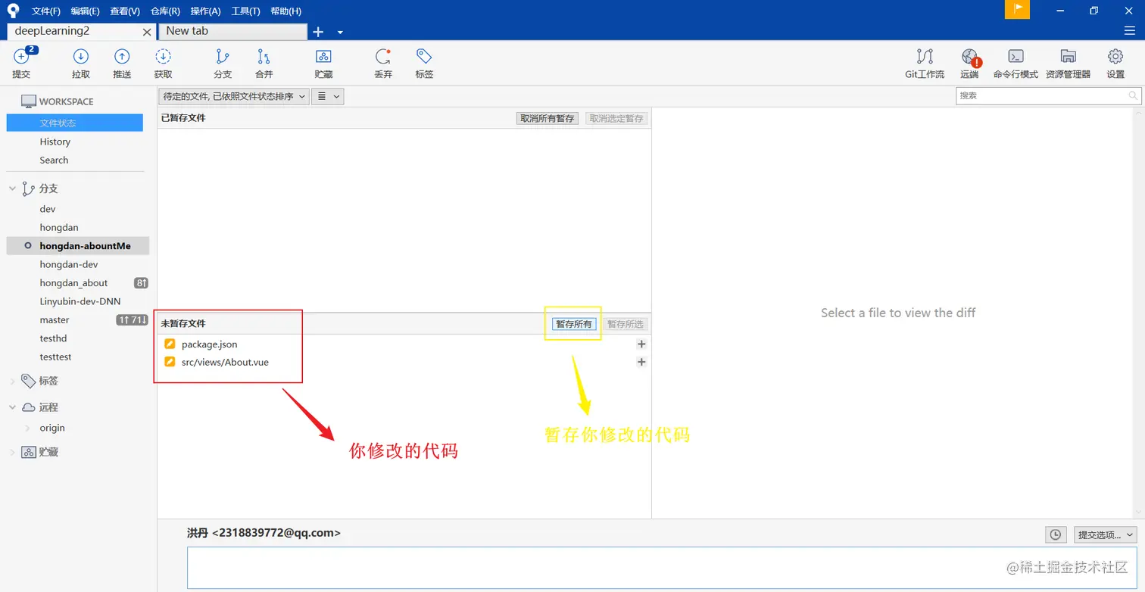Click the 取消所有暂存 (Unstage All) button

(x=548, y=118)
